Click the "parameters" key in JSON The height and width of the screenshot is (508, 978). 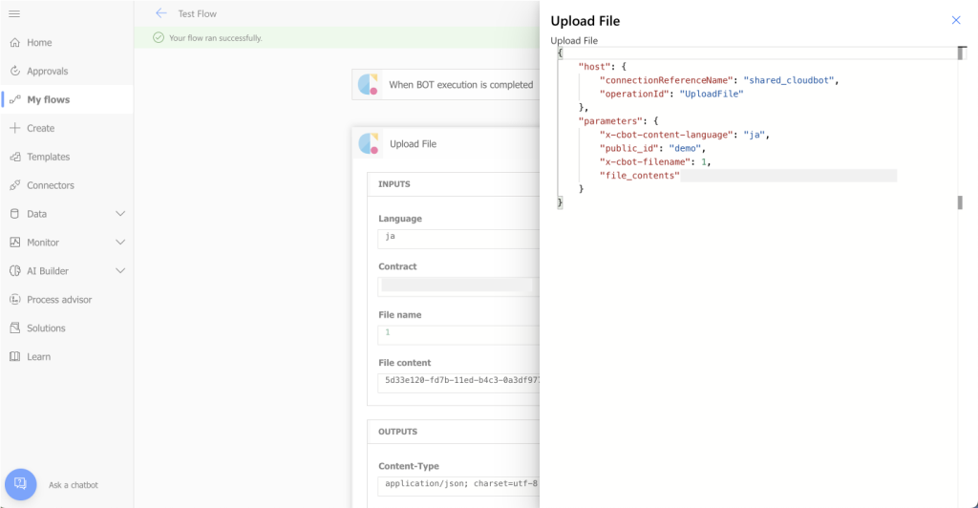(x=610, y=121)
